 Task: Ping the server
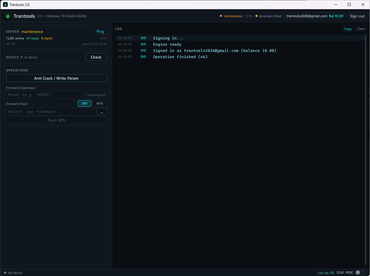[x=100, y=31]
